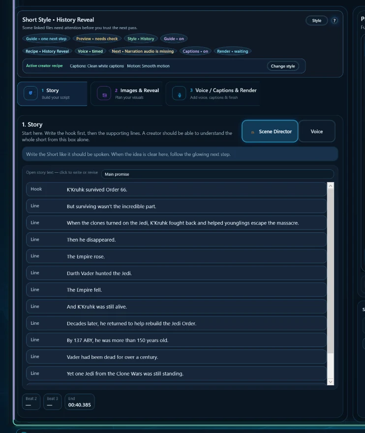Go to 3 Voice / Captions & Render tab
The height and width of the screenshot is (433, 365).
point(213,93)
